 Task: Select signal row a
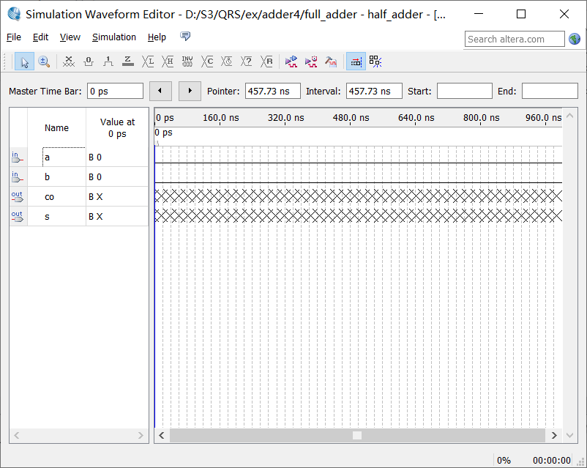[79, 157]
